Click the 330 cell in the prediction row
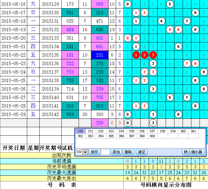 pos(99,123)
